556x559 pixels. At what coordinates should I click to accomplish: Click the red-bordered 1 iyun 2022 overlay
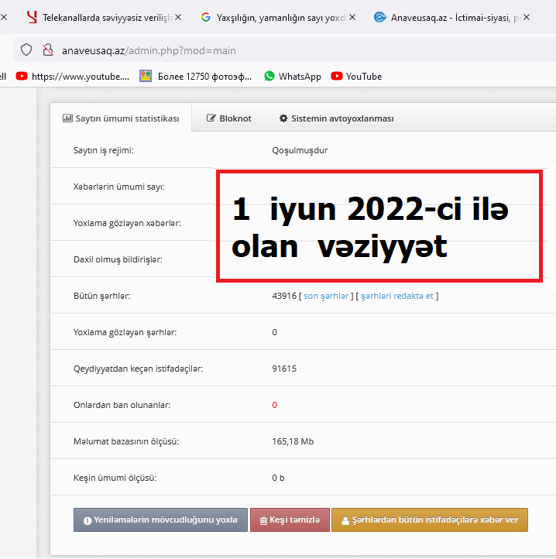coord(379,226)
